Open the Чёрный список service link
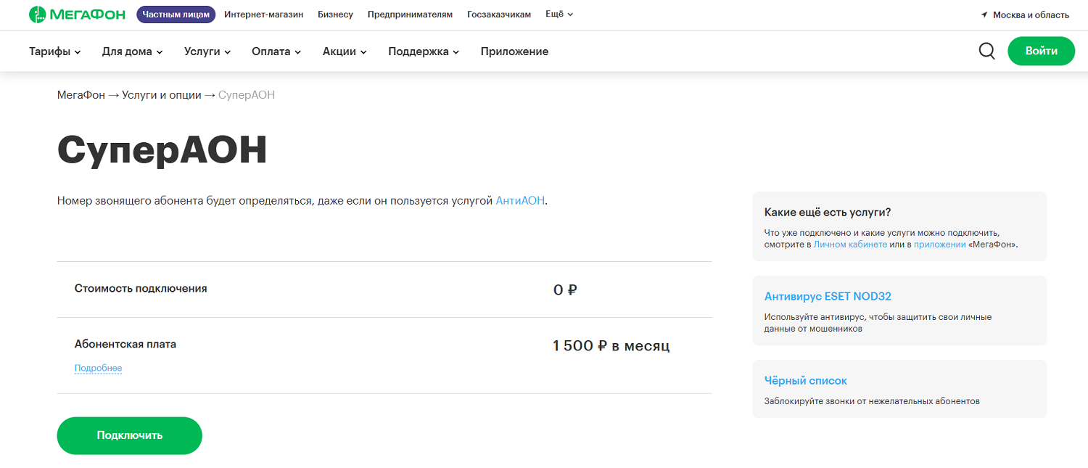Screen dimensions: 1088x468 click(x=806, y=380)
